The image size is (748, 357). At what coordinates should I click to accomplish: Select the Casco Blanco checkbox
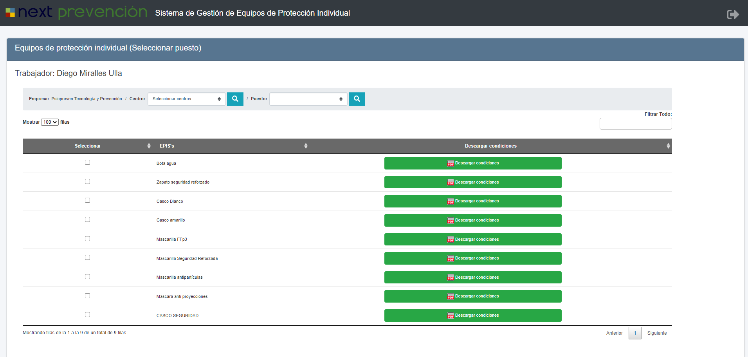[x=87, y=200]
